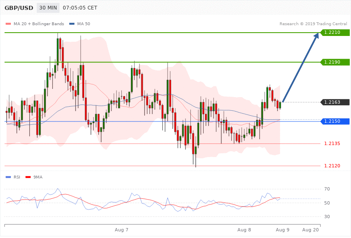
Task: Click the 07:05:05 CET timestamp
Action: point(80,8)
